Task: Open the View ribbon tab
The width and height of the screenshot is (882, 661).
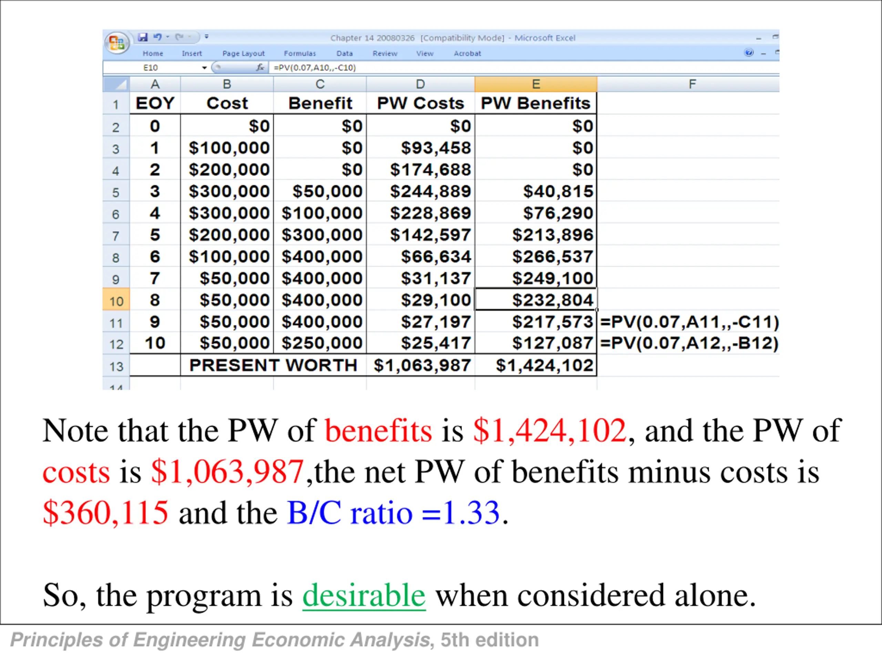Action: point(425,53)
